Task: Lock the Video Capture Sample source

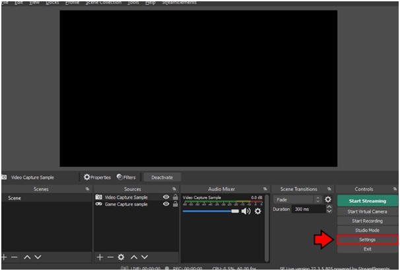Action: pos(175,197)
